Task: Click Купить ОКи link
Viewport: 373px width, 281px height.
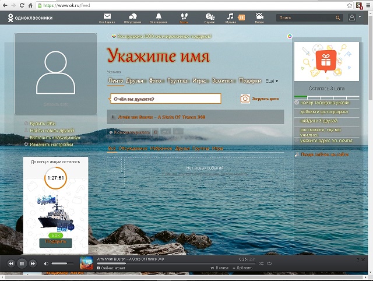Action: coord(43,124)
